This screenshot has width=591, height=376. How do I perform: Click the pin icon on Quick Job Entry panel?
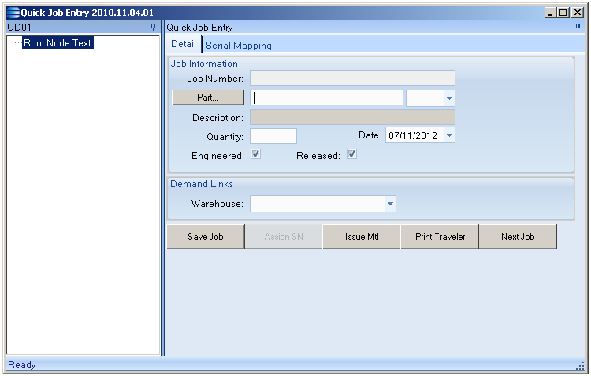click(578, 27)
